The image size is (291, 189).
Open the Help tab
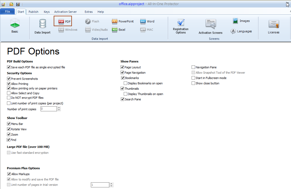tap(100, 12)
